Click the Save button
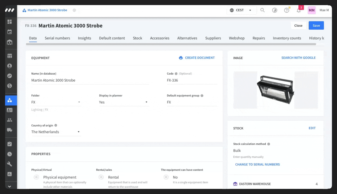The image size is (337, 194). pyautogui.click(x=316, y=26)
